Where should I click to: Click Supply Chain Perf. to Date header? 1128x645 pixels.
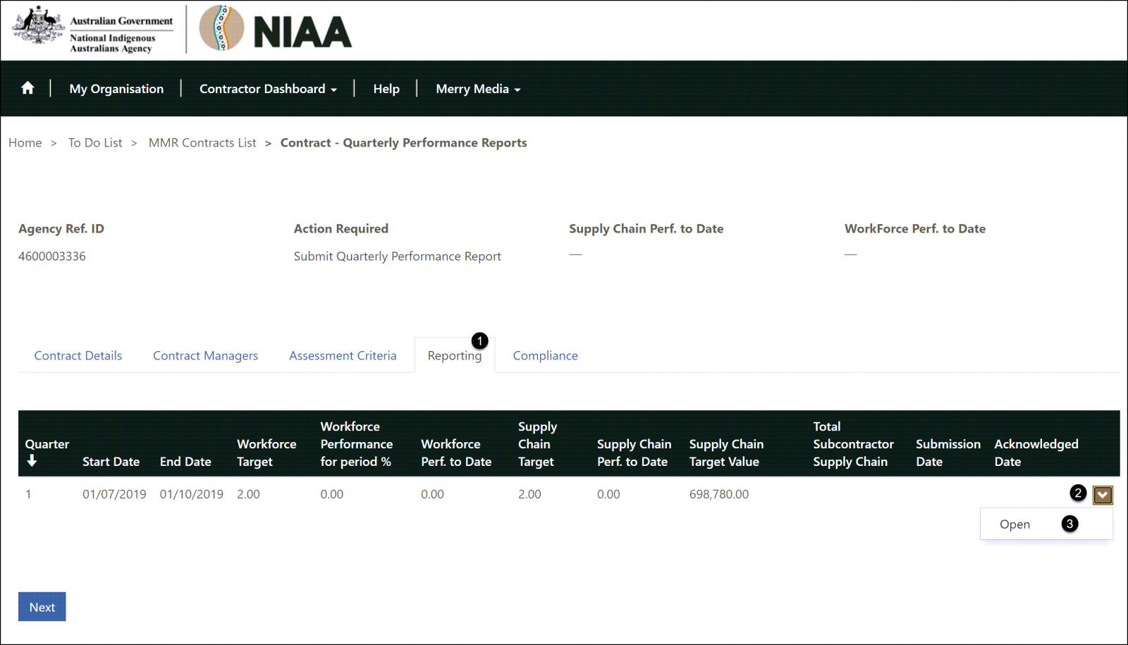point(634,453)
